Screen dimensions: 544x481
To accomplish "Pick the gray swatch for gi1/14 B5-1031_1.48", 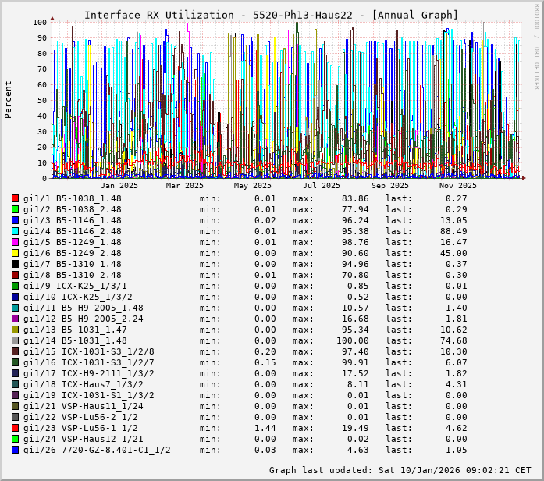I will pos(16,340).
